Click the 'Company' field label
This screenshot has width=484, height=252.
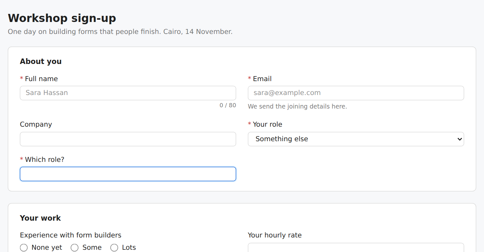click(36, 124)
